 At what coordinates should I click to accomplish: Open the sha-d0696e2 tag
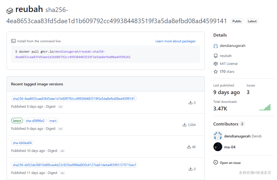tap(35, 121)
